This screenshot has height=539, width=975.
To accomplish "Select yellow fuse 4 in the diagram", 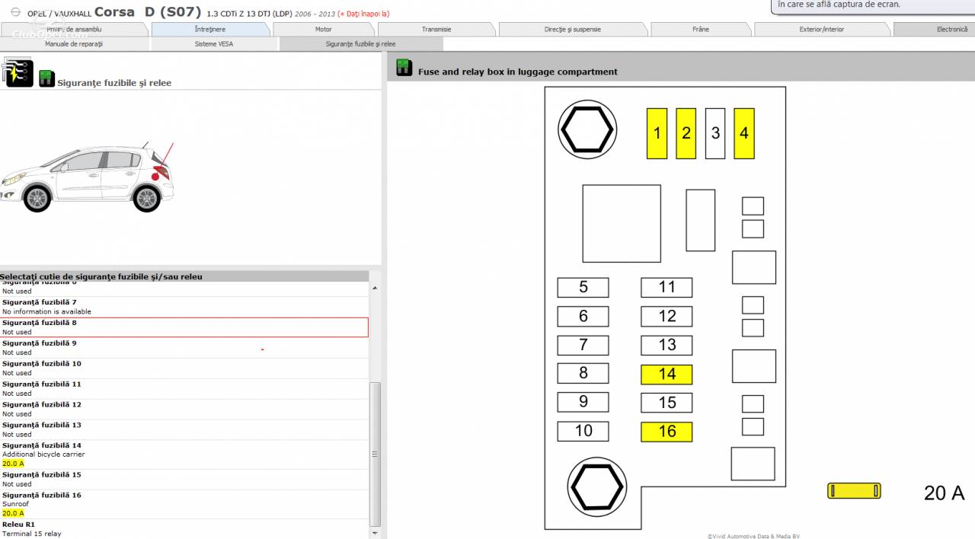I will coord(743,133).
